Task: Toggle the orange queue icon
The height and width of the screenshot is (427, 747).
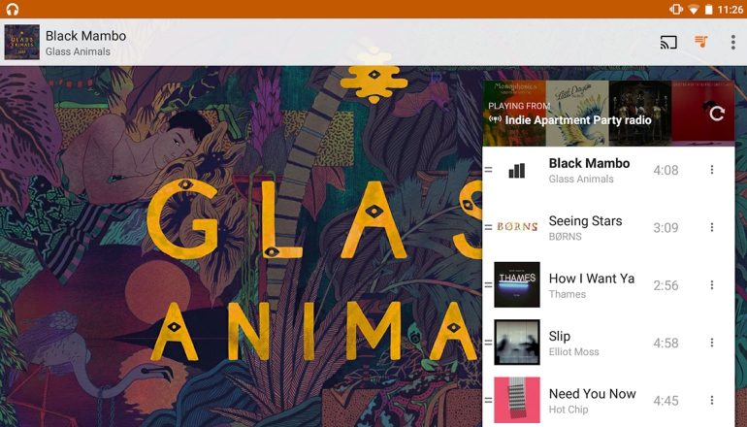Action: coord(700,42)
